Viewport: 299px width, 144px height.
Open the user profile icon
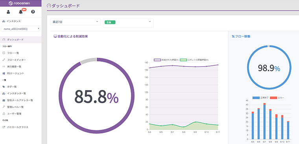(8, 12)
